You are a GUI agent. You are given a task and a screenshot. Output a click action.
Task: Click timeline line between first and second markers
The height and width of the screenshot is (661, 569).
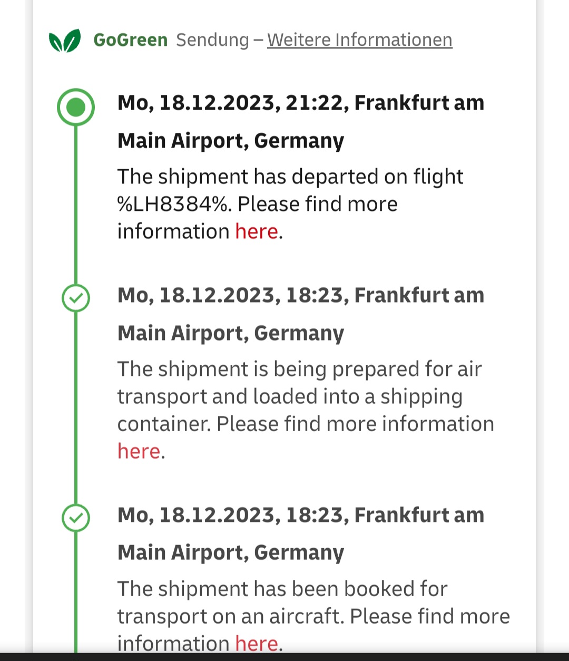pyautogui.click(x=76, y=206)
